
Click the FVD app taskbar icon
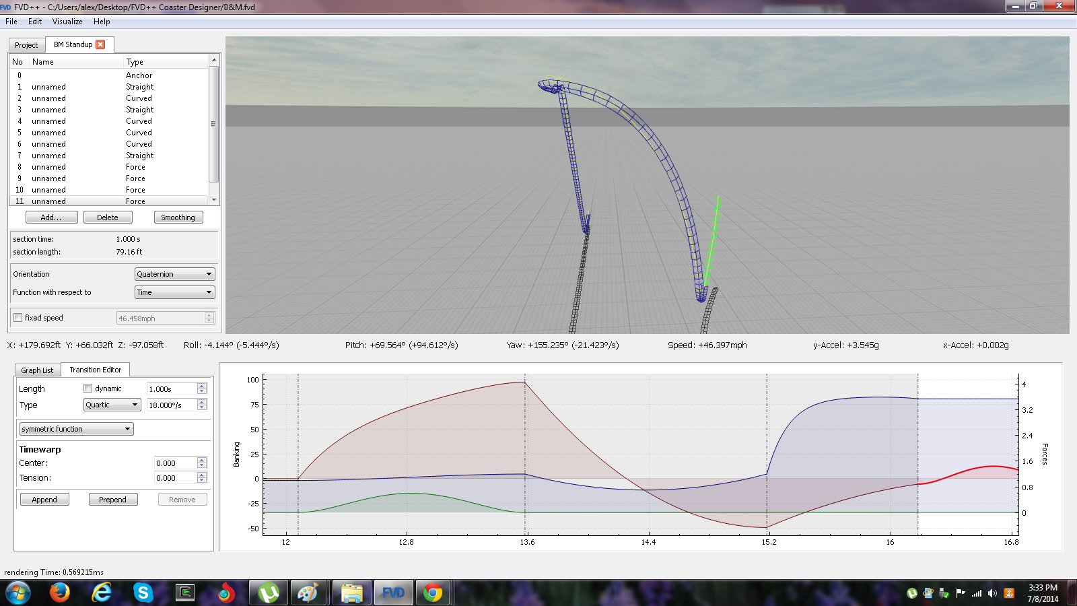pos(393,593)
